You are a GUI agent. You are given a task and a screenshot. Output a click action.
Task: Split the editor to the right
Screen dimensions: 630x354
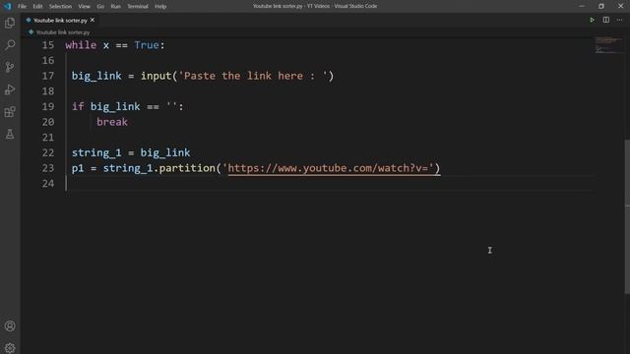[606, 20]
